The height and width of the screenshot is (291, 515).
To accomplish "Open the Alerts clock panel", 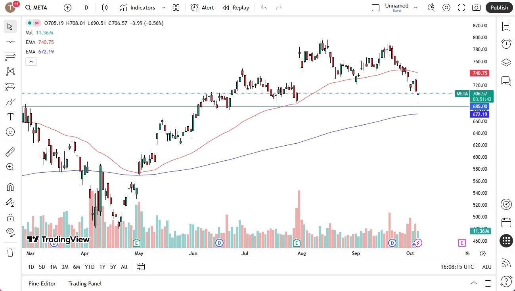I will coord(506,44).
